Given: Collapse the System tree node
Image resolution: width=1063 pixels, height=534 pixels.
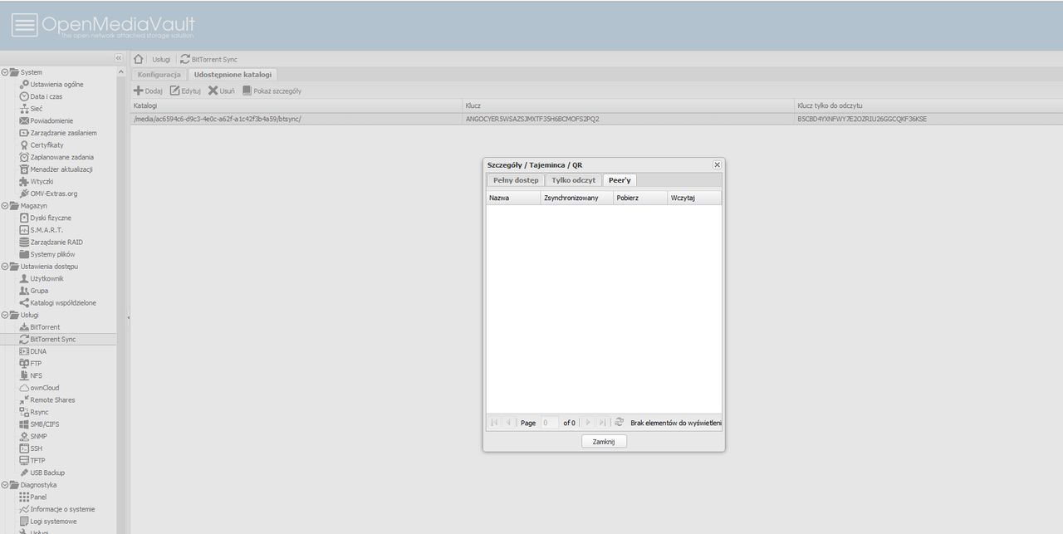Looking at the screenshot, I should tap(4, 72).
